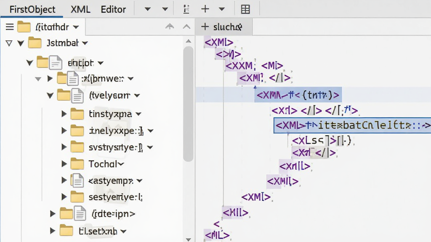
Task: Click document icon of 'dntjot' row
Action: pos(56,63)
